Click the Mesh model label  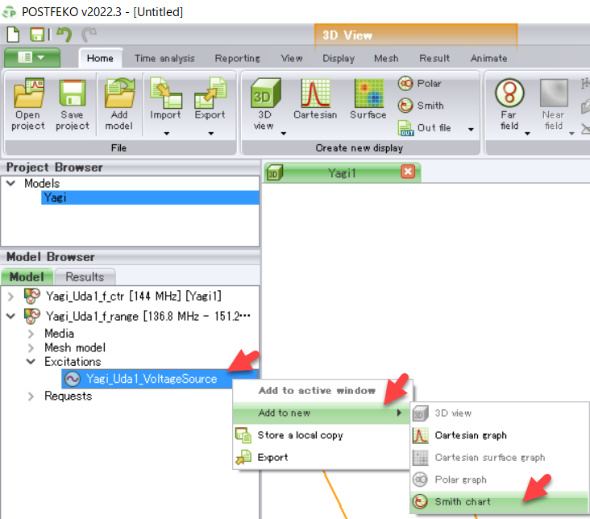(75, 347)
